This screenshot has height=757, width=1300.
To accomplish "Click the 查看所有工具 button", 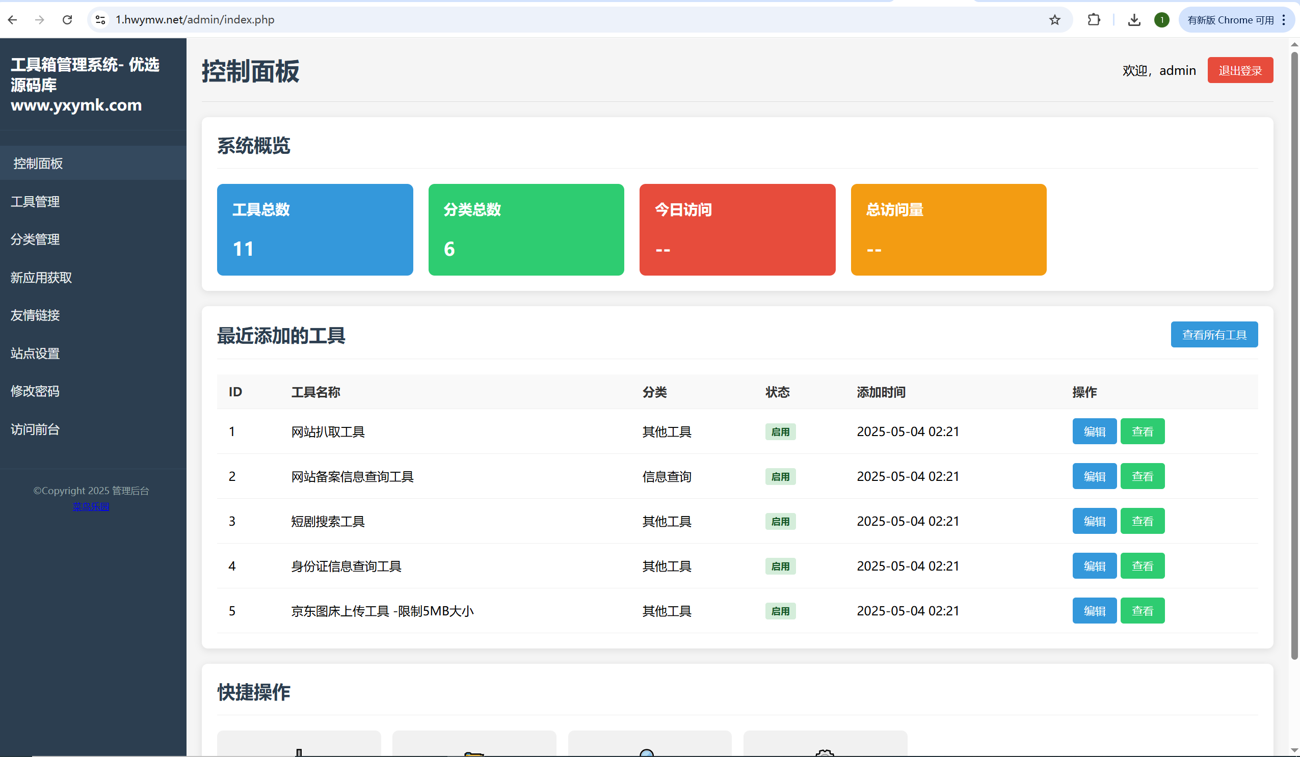I will (1214, 335).
